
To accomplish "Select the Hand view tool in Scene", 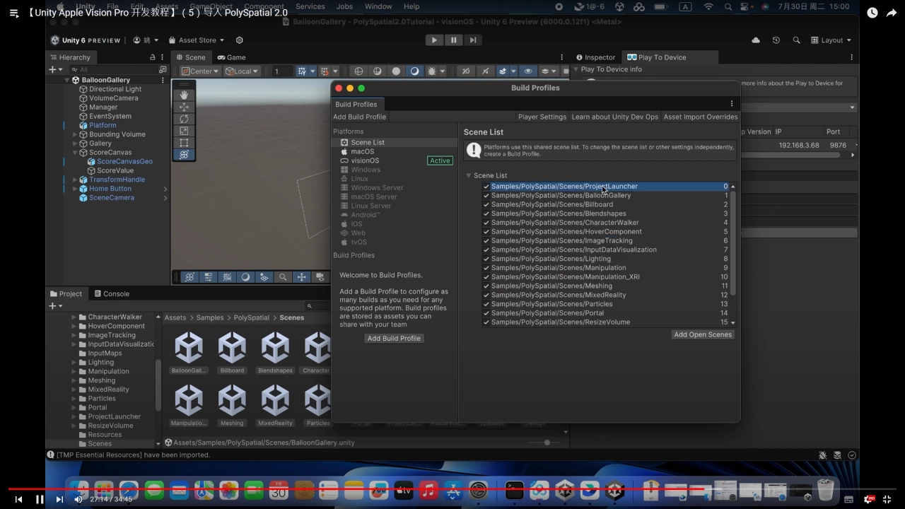I will tap(184, 95).
